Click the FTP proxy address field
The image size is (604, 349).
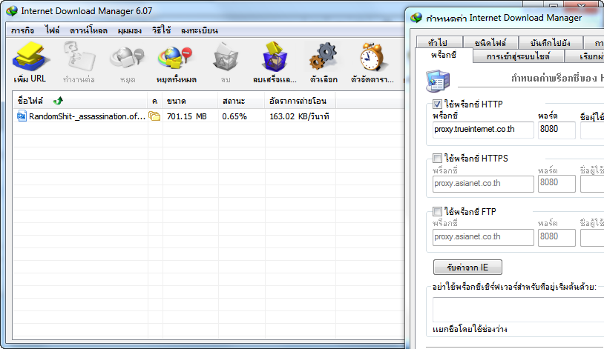click(483, 237)
